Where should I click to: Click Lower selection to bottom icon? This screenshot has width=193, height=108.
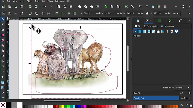(75, 13)
